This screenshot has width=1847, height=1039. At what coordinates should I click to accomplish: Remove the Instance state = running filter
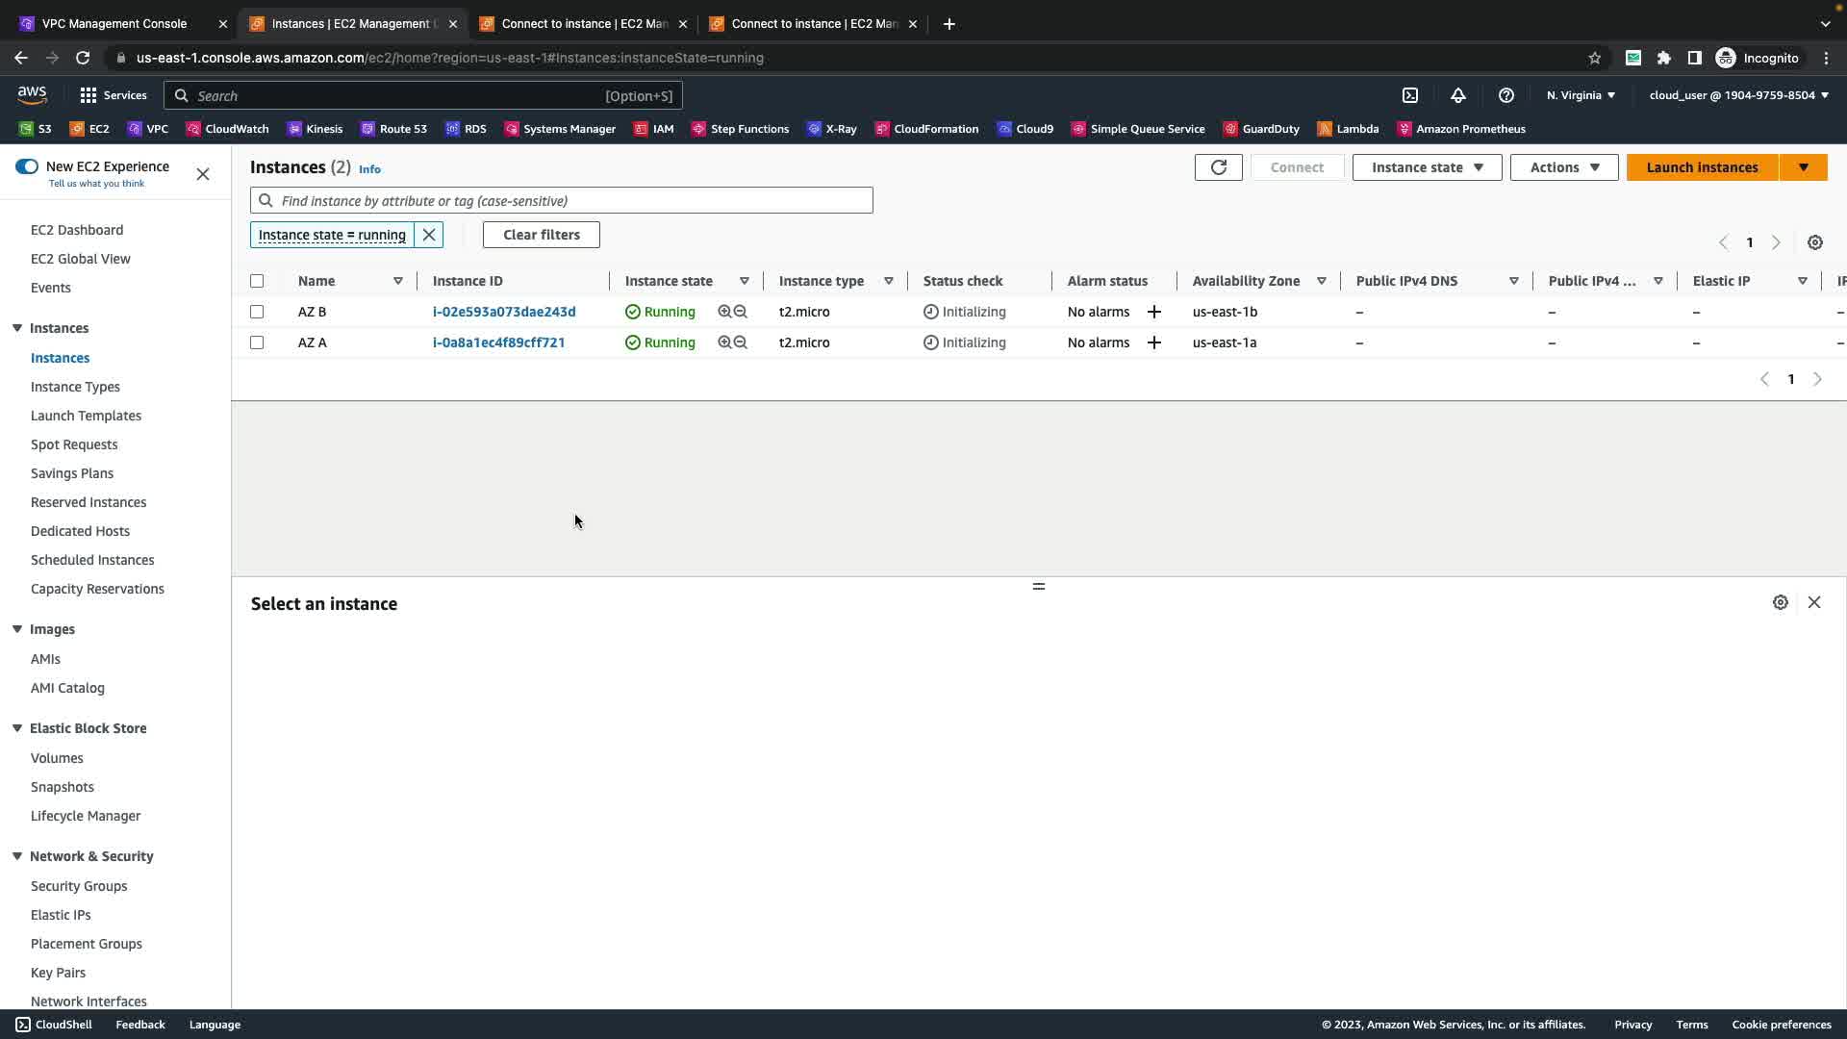pos(429,235)
